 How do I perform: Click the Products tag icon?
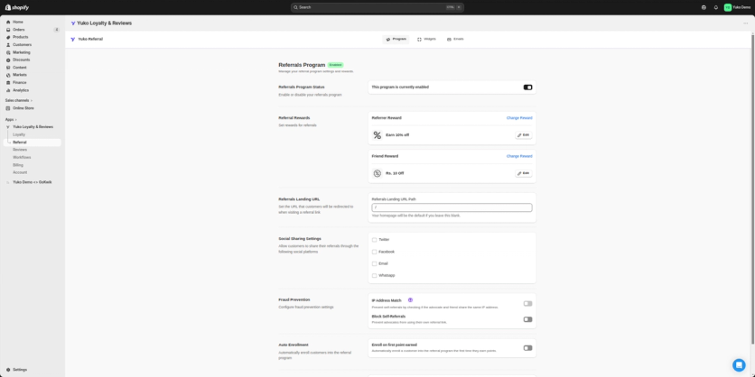coord(8,37)
